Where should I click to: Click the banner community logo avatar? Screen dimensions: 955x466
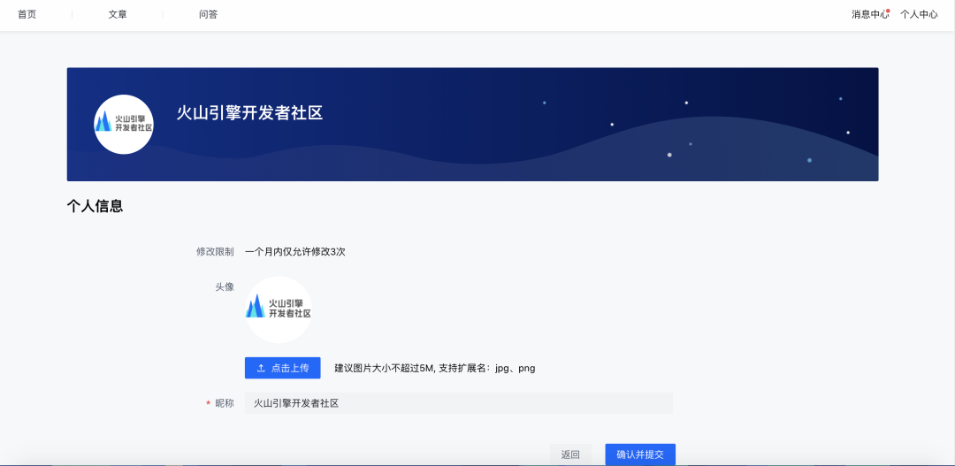(x=124, y=125)
